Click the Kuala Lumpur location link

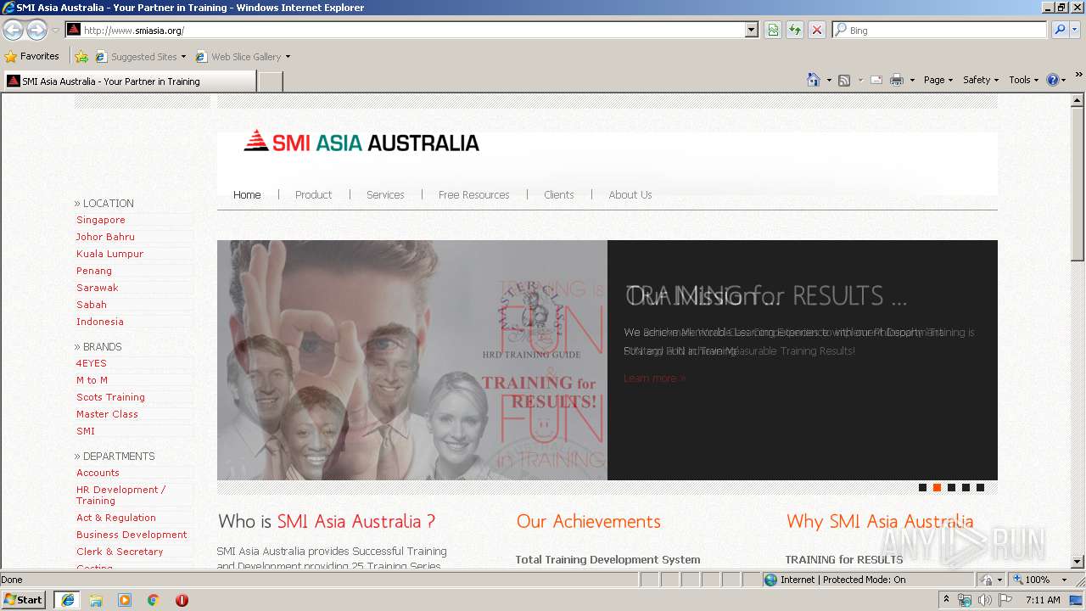(109, 254)
